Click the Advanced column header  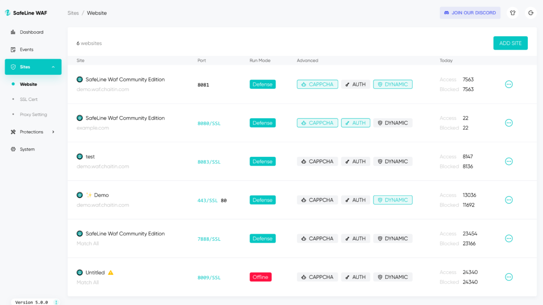308,60
